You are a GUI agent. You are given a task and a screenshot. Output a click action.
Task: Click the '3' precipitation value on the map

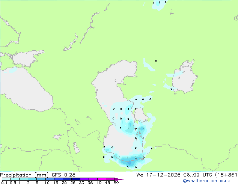coord(143,128)
